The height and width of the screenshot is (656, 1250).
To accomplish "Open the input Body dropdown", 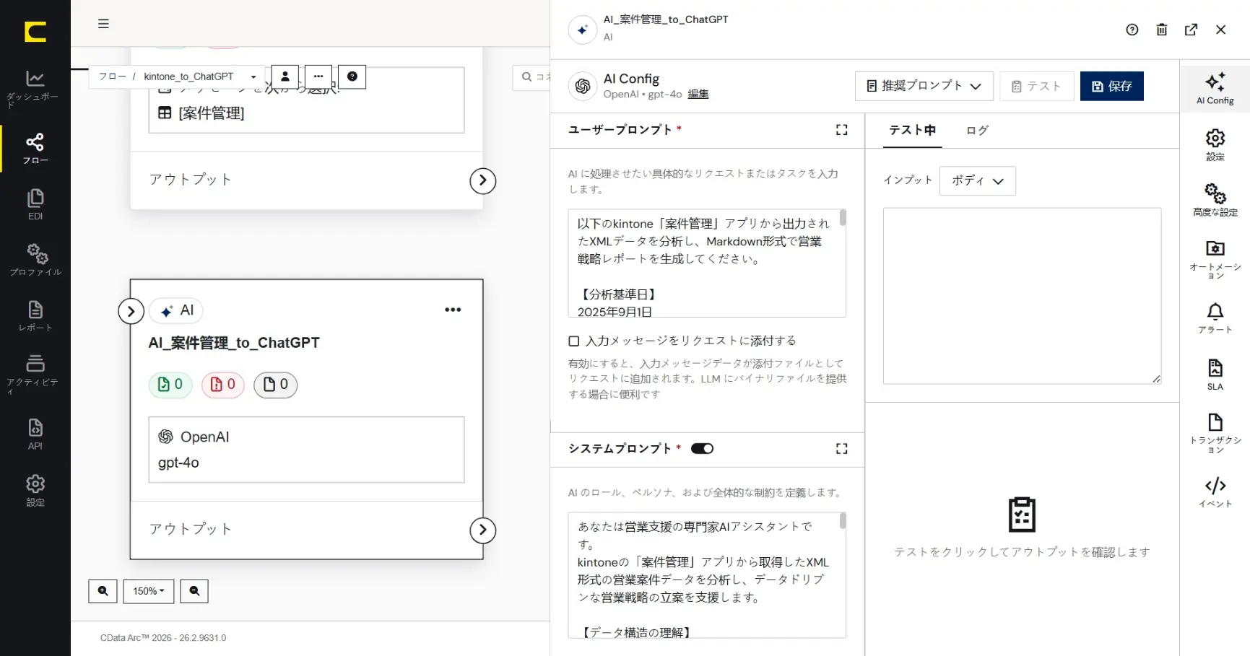I will (x=978, y=181).
